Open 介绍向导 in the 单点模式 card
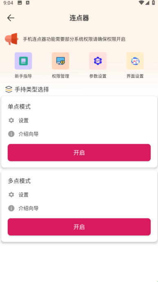 (x=29, y=134)
